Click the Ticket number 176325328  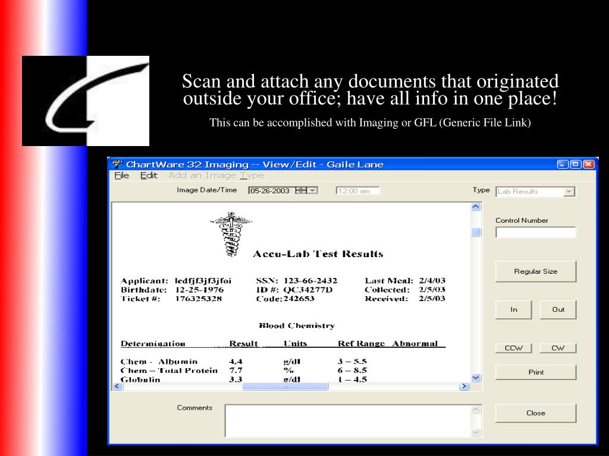(199, 299)
